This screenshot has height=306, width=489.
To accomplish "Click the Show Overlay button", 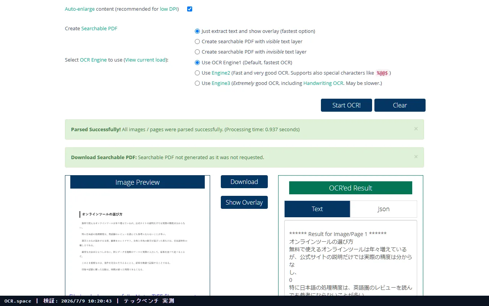I will pyautogui.click(x=244, y=202).
